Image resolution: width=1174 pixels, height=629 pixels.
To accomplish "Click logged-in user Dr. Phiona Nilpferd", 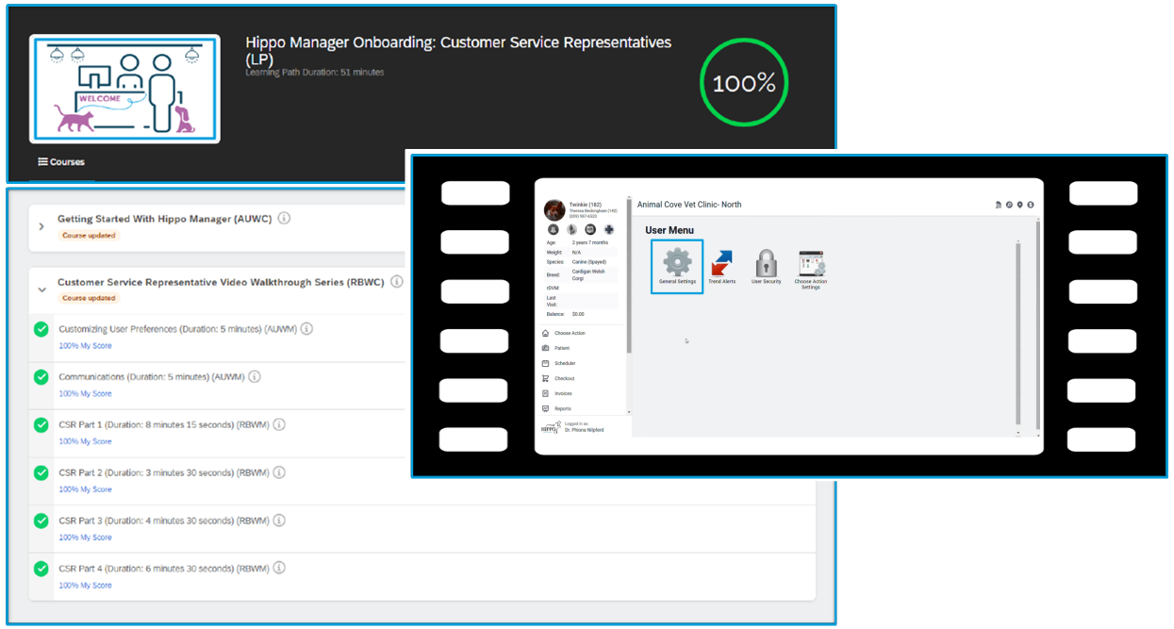I will click(x=585, y=430).
